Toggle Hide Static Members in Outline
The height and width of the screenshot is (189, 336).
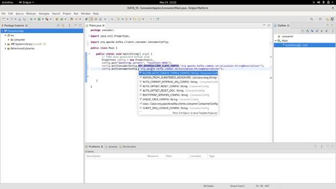317,31
